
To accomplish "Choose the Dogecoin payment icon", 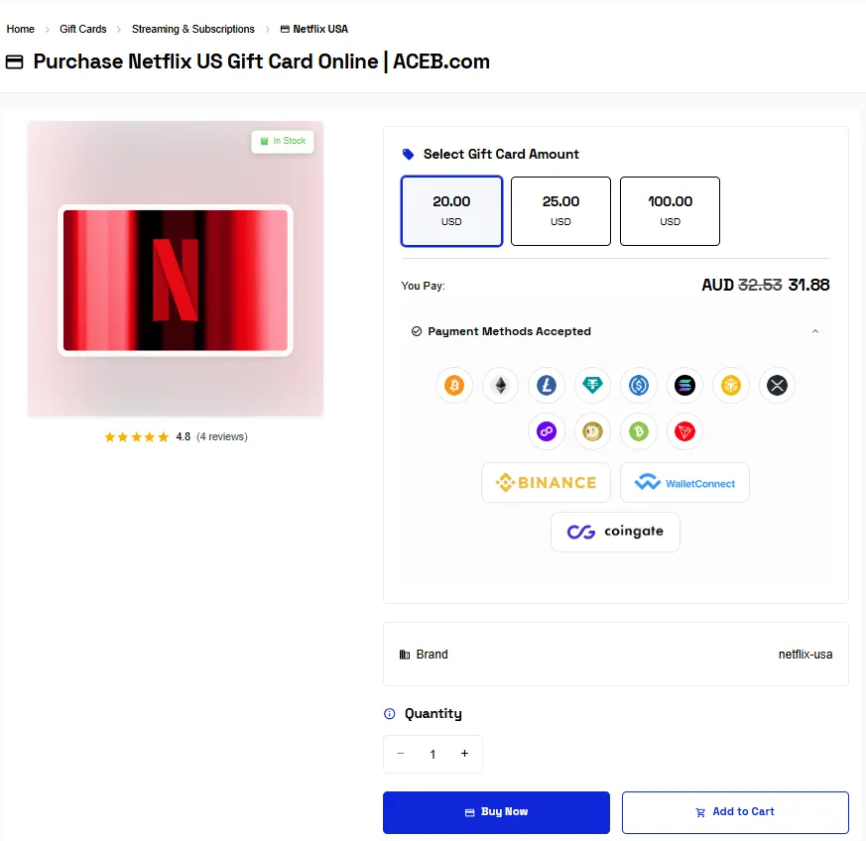I will (x=592, y=431).
